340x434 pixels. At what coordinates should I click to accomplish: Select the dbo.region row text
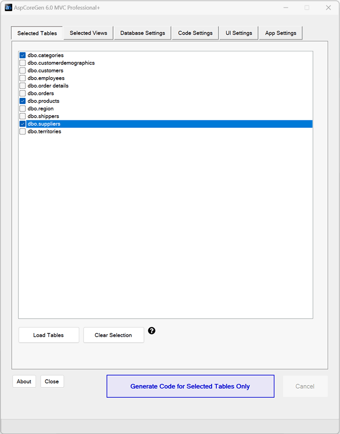click(41, 109)
